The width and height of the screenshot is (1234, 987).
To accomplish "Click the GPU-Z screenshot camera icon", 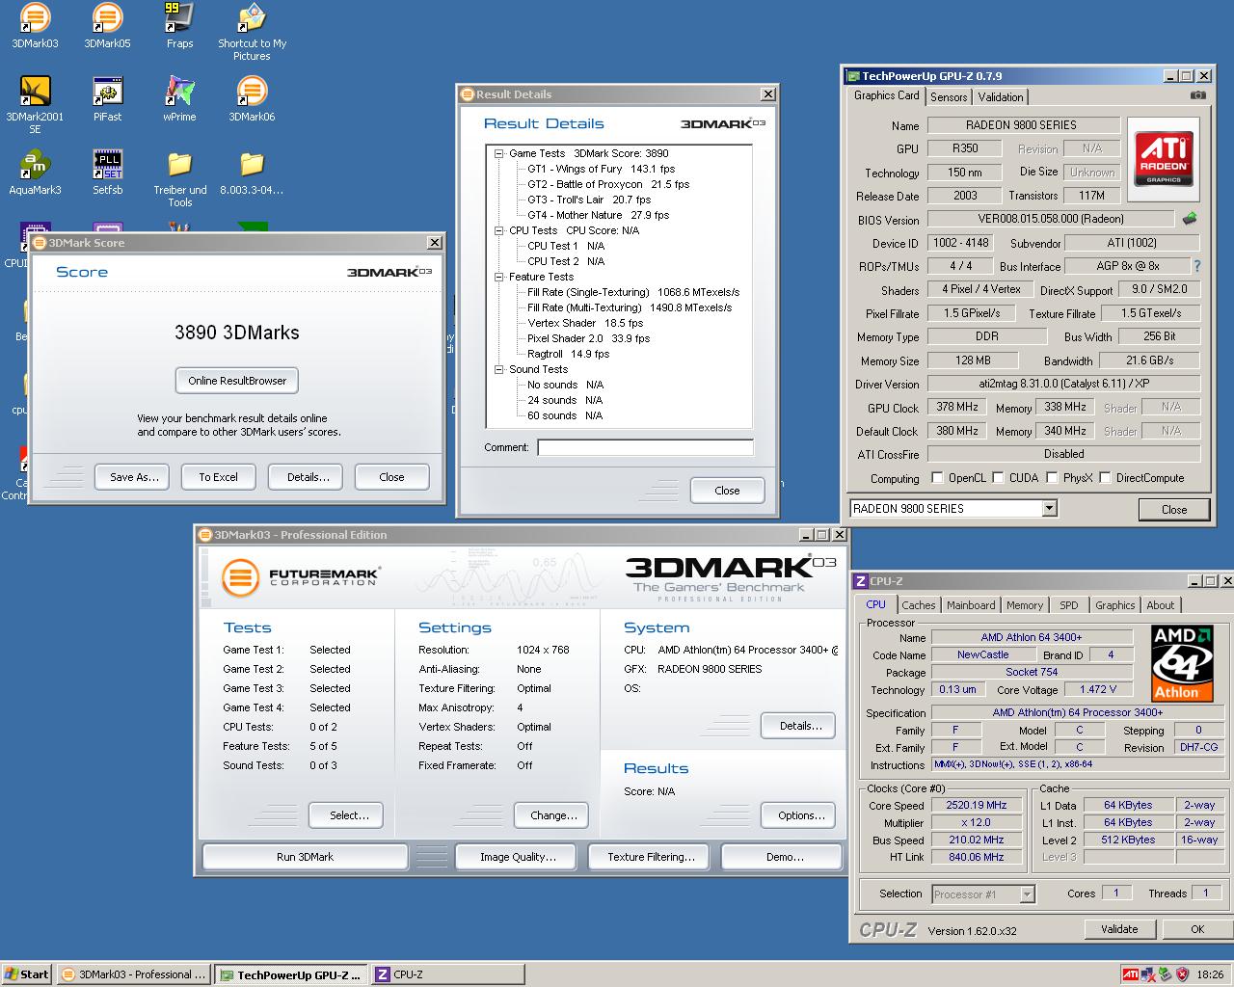I will 1197,95.
